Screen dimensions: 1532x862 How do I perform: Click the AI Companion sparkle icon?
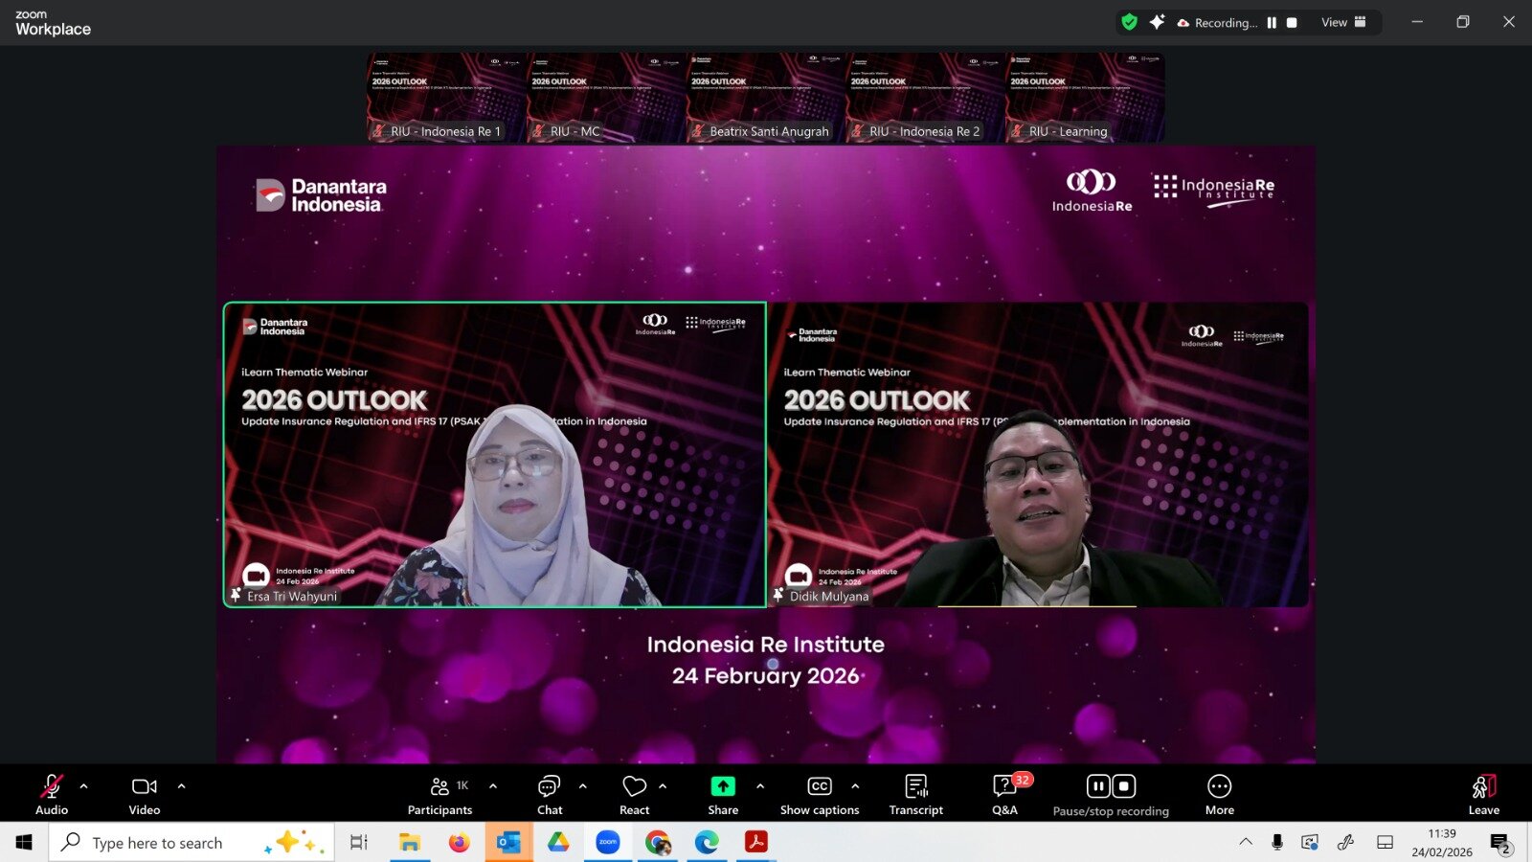1158,22
